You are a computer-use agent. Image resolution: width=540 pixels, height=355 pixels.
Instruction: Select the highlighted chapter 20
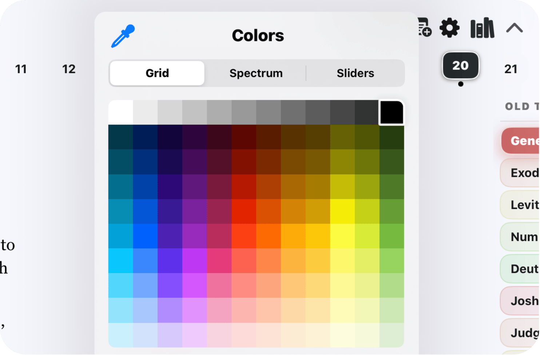pos(460,66)
